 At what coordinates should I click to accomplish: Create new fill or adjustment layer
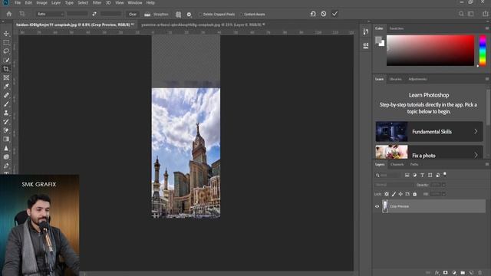(454, 273)
